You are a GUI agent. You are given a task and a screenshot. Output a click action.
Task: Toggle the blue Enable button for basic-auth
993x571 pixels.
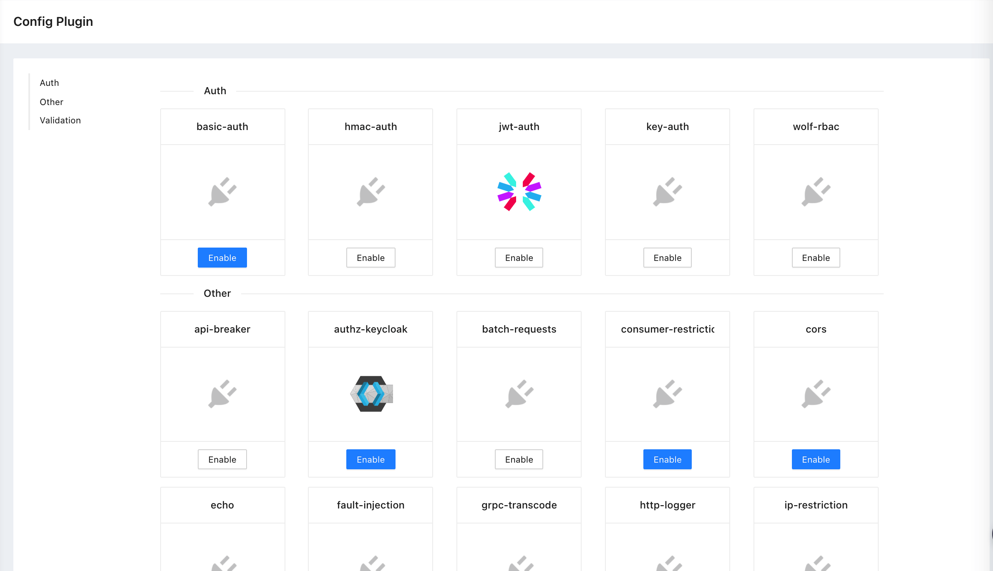[x=222, y=258]
